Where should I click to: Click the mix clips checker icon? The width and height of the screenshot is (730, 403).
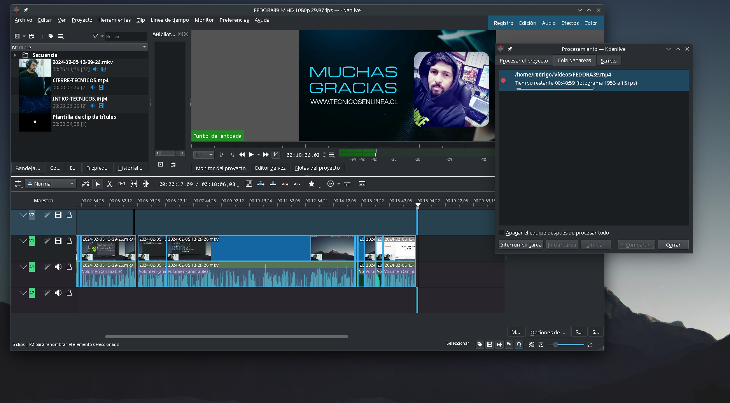click(249, 184)
